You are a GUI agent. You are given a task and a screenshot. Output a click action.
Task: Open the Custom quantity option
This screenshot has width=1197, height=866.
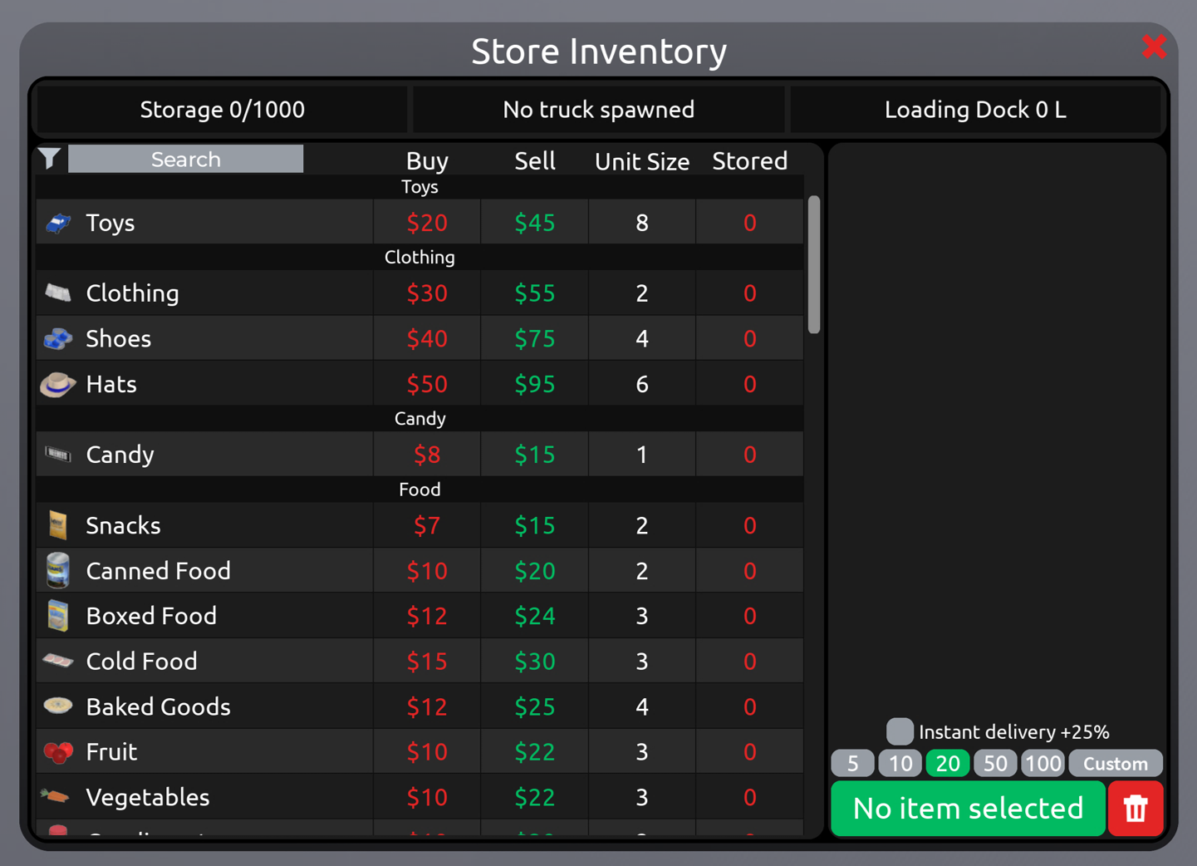point(1115,763)
